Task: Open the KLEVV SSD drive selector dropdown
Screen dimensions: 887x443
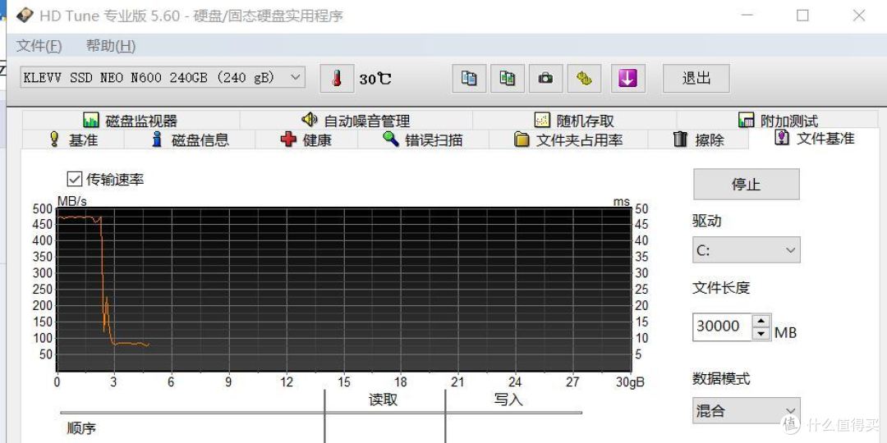Action: click(163, 77)
